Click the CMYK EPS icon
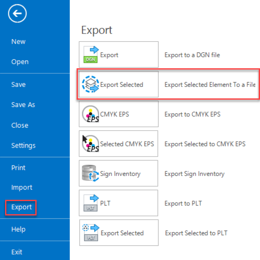 [90, 114]
